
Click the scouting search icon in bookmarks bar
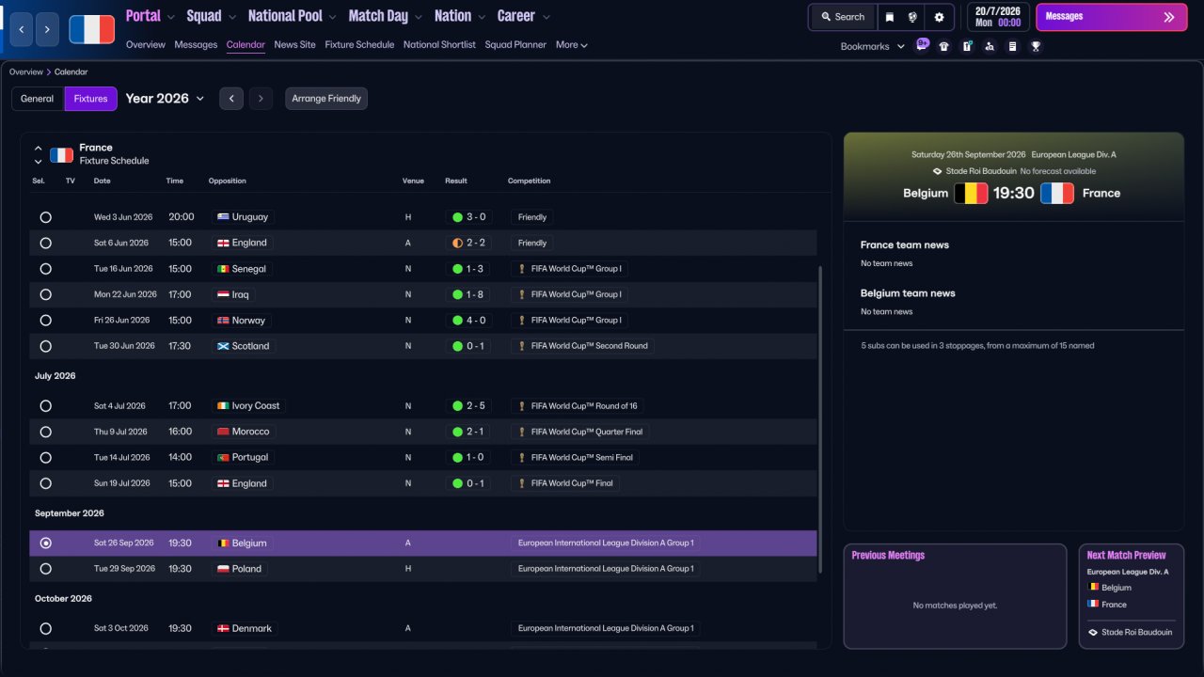coord(990,46)
